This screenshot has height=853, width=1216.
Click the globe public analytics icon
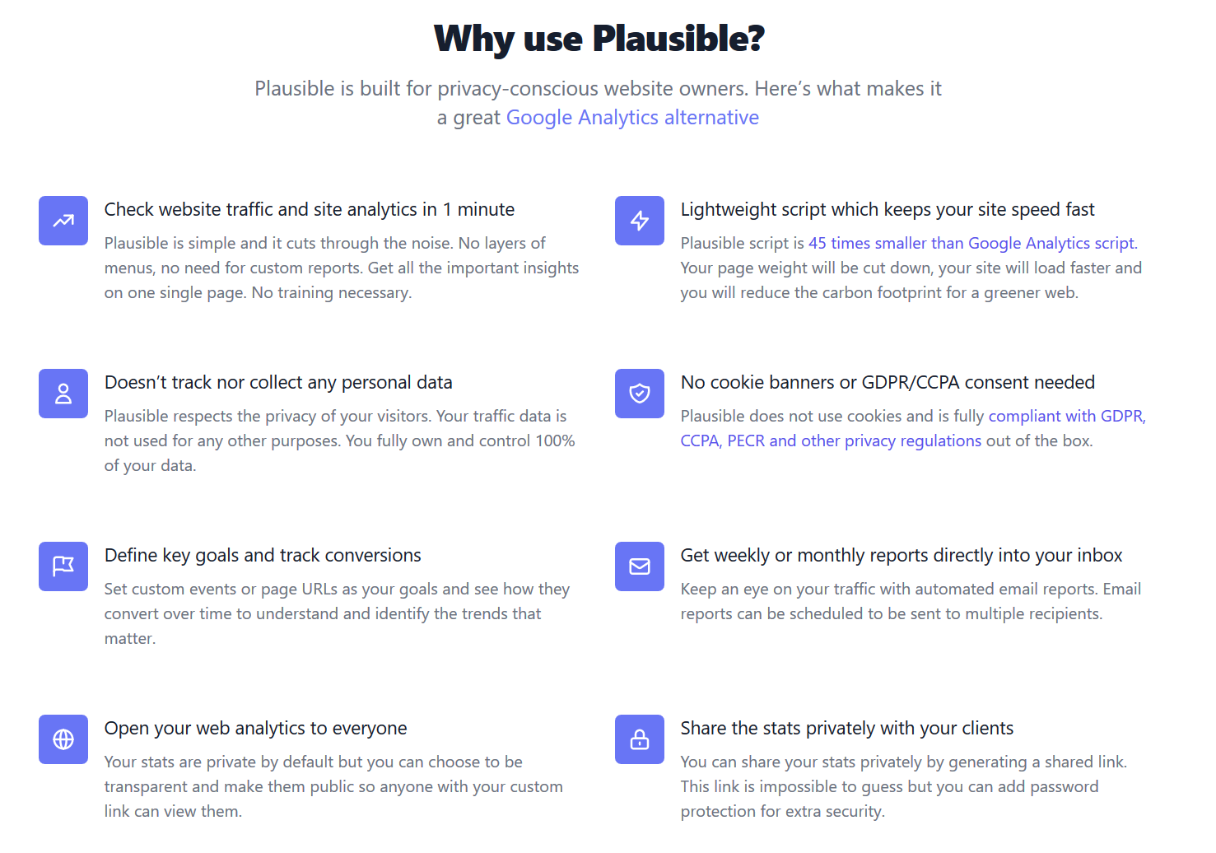coord(63,739)
